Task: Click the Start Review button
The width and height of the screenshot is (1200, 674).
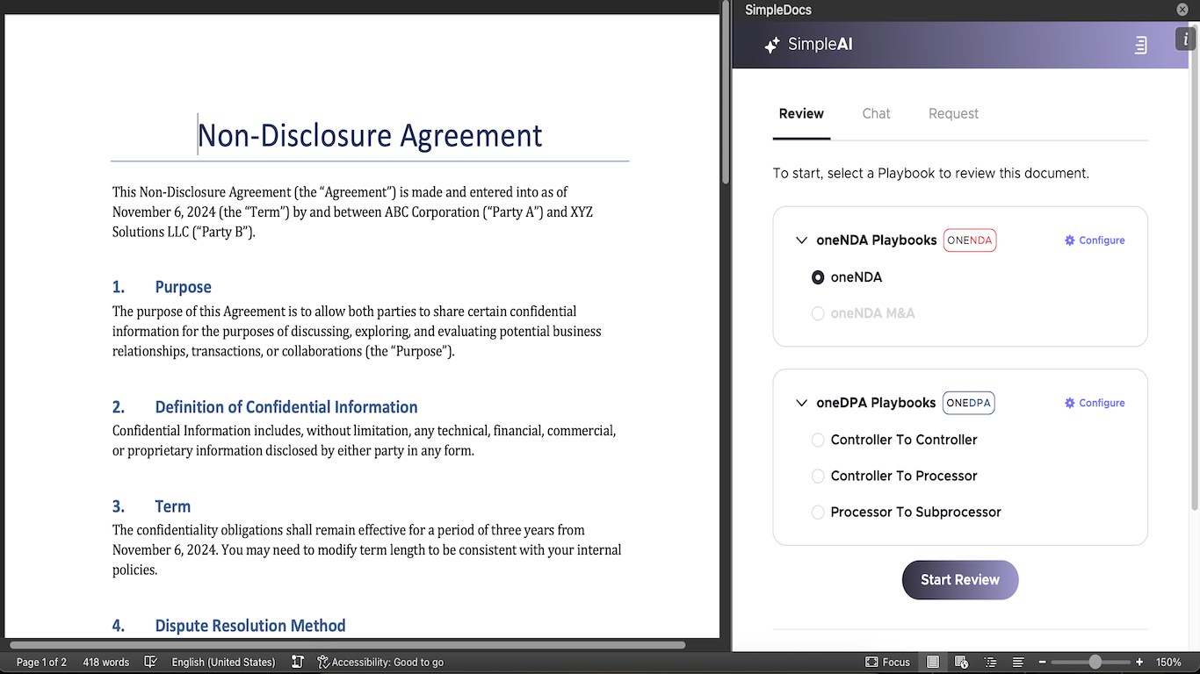Action: point(960,580)
